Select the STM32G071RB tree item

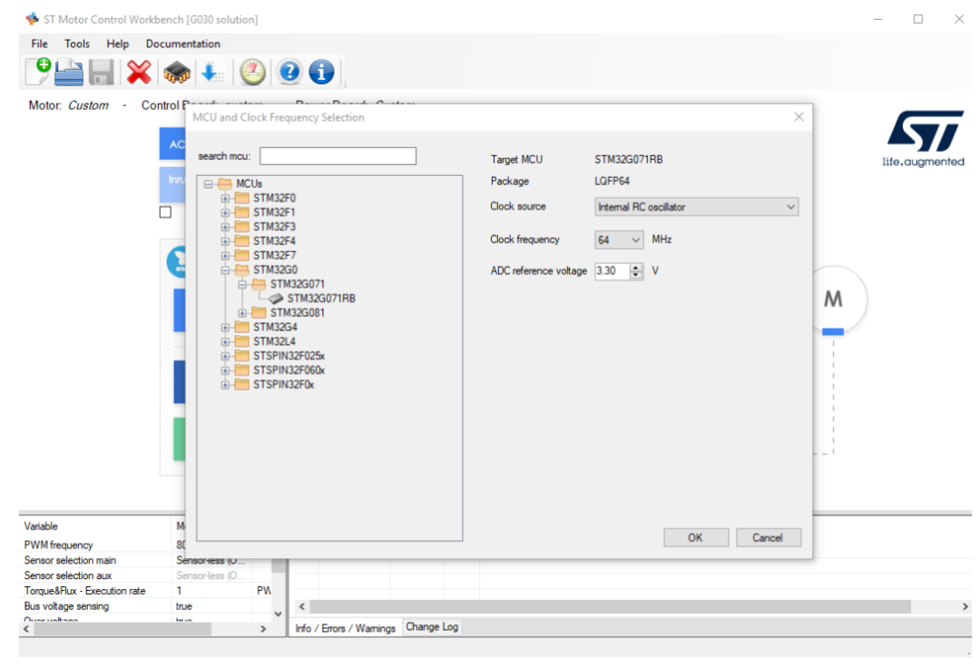coord(321,299)
